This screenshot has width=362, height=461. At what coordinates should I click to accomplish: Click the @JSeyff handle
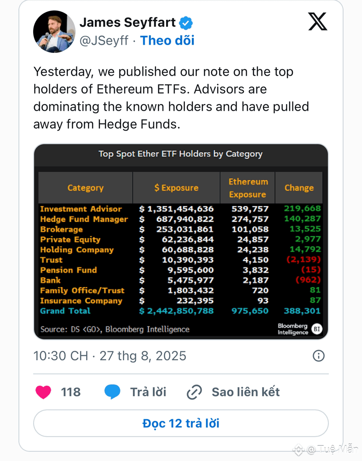click(104, 41)
